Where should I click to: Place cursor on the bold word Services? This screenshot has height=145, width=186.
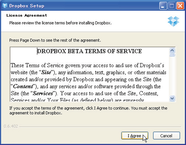(x=43, y=93)
